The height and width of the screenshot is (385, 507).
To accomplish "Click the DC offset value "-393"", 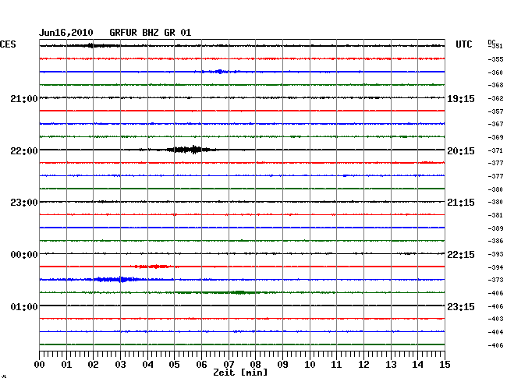I will click(495, 254).
